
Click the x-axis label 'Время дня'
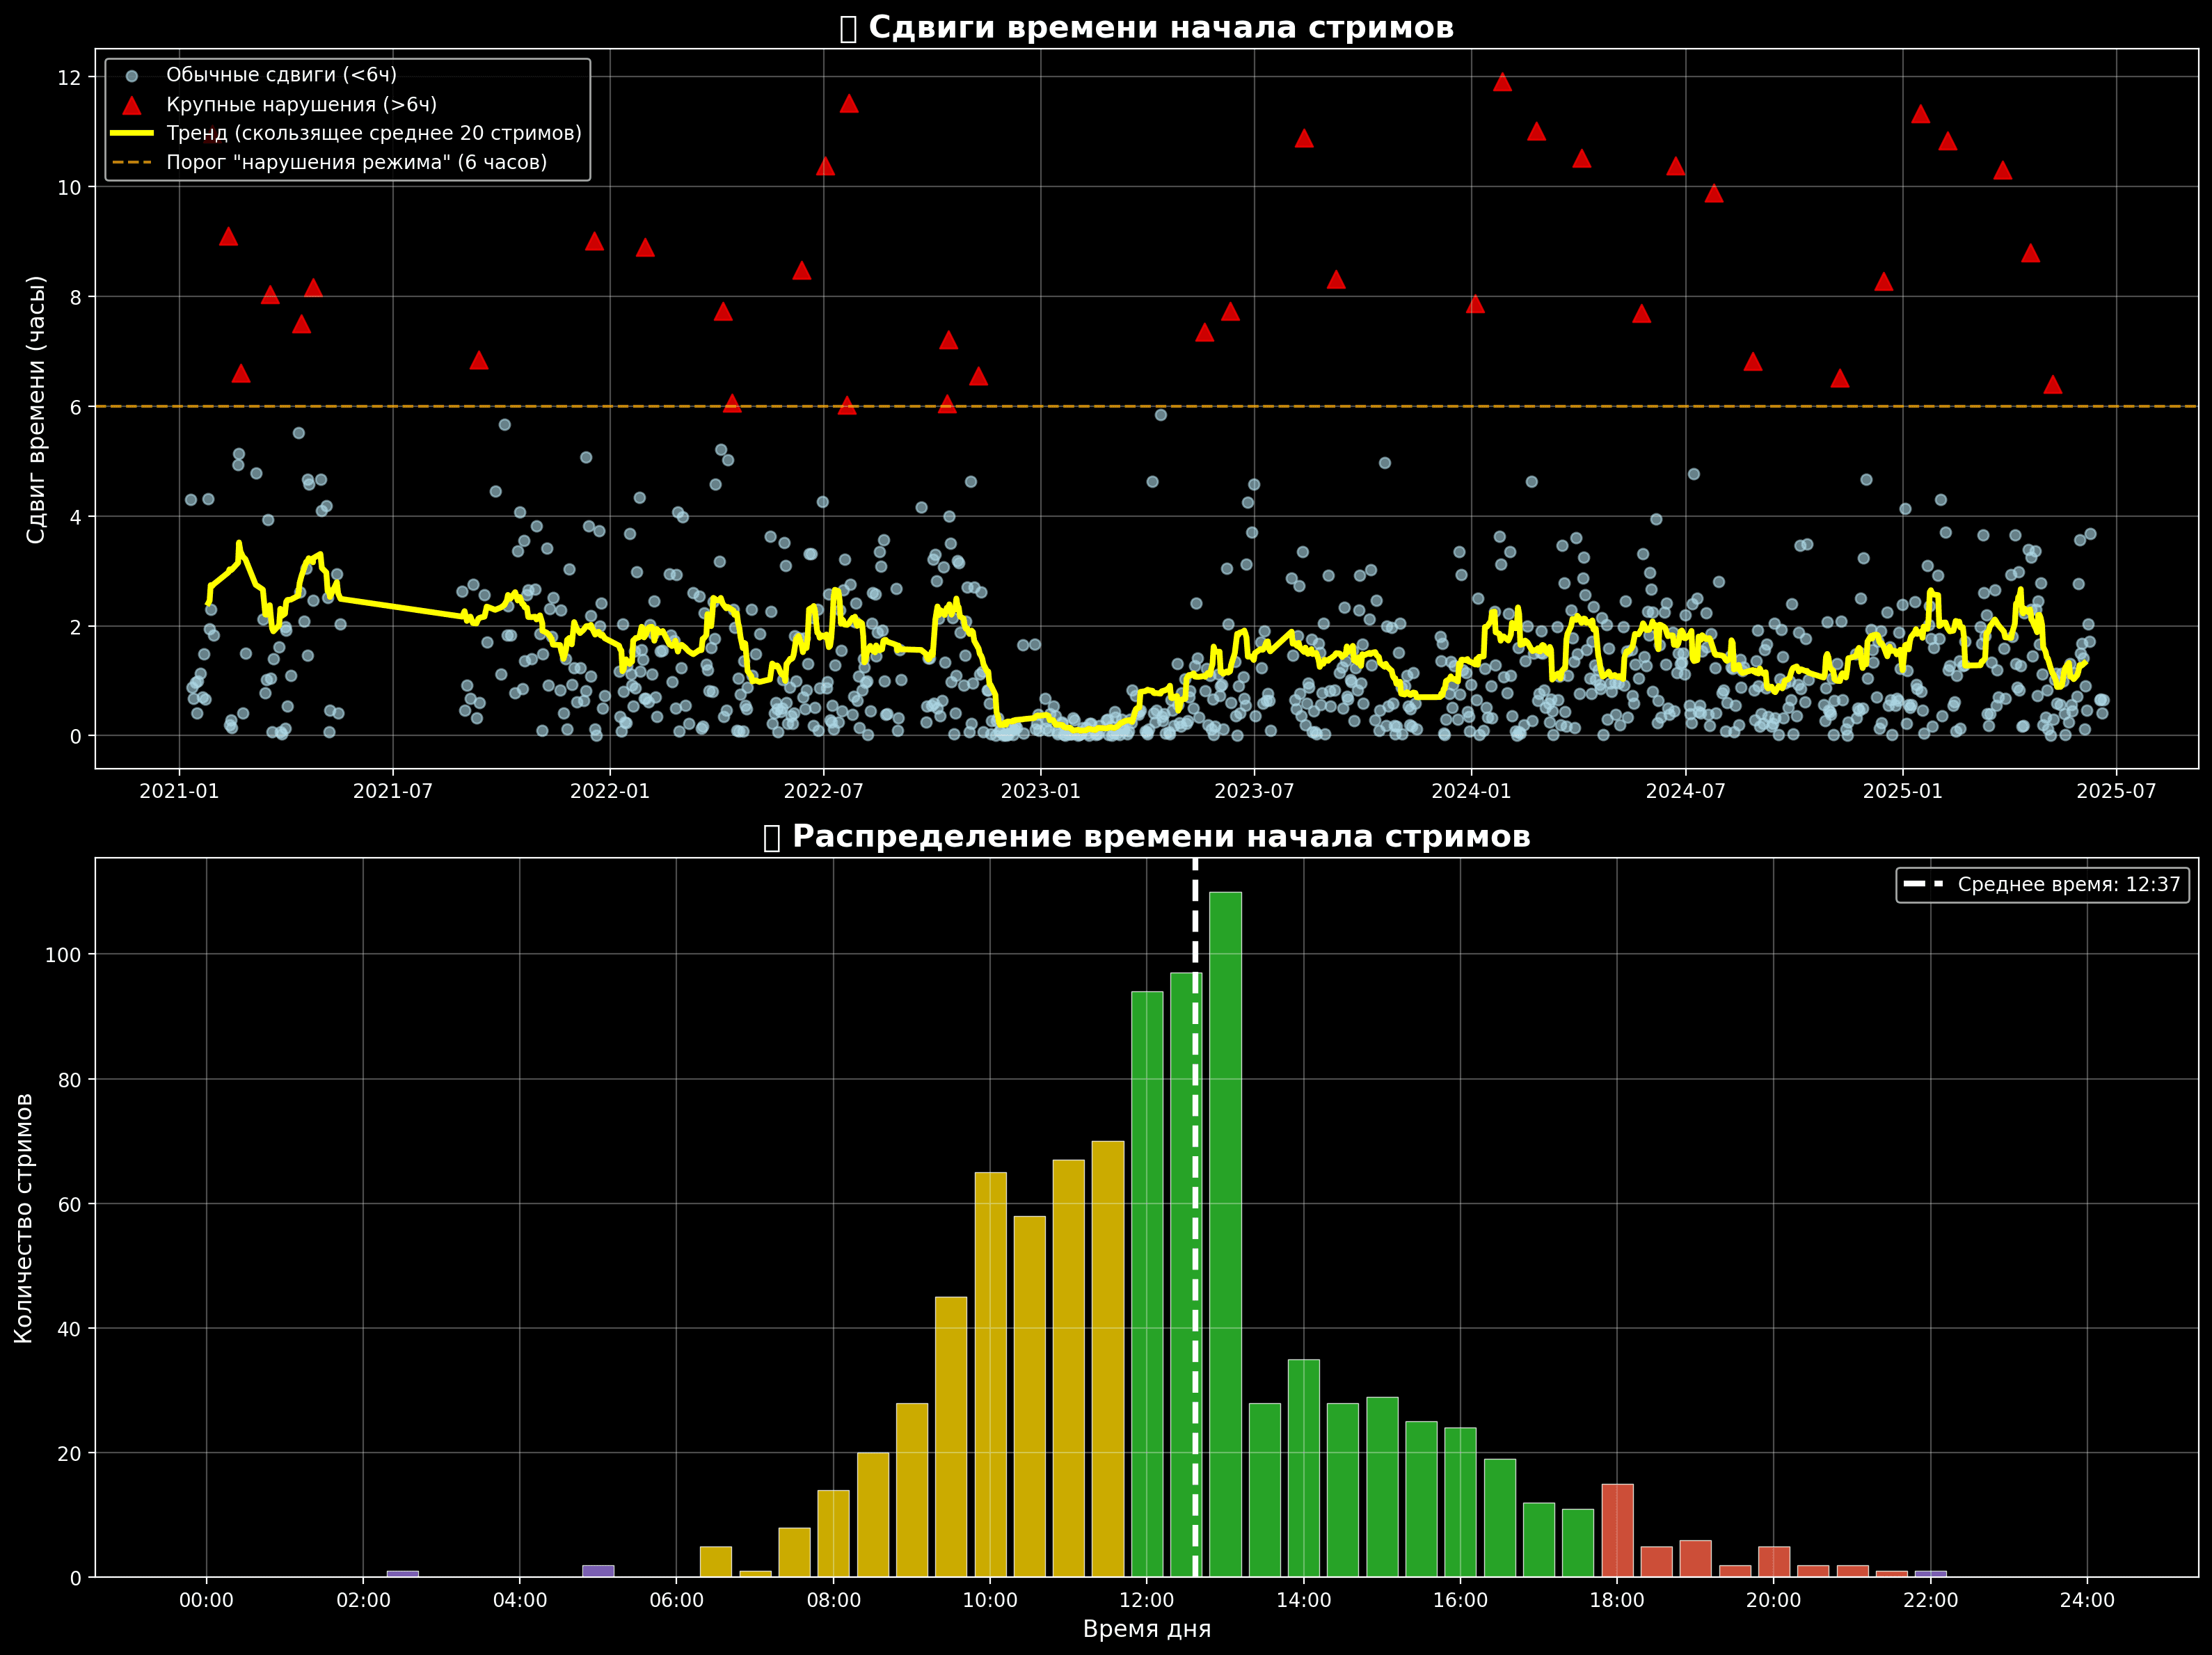(1147, 1629)
